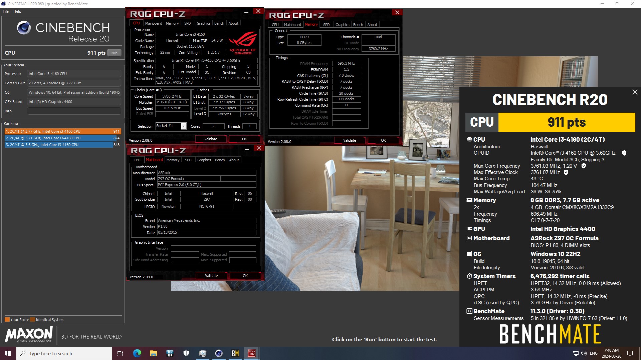Open Windows Security shield on taskbar
This screenshot has height=360, width=641.
(186, 353)
